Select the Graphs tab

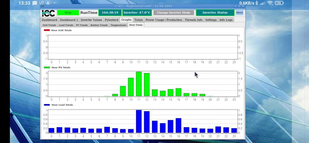(x=126, y=20)
